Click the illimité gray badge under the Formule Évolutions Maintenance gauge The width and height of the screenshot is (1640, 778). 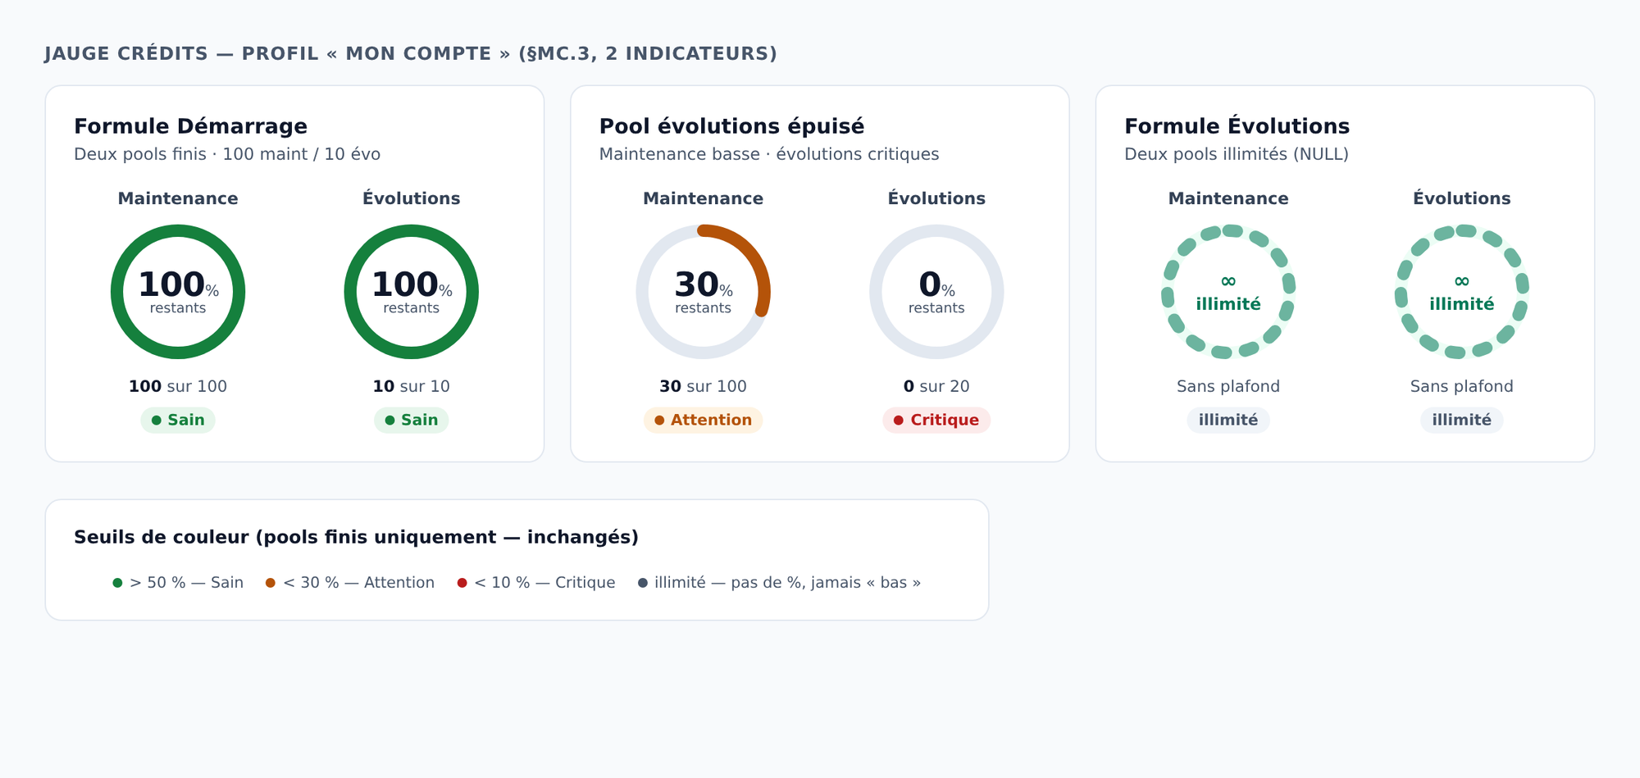(x=1228, y=420)
